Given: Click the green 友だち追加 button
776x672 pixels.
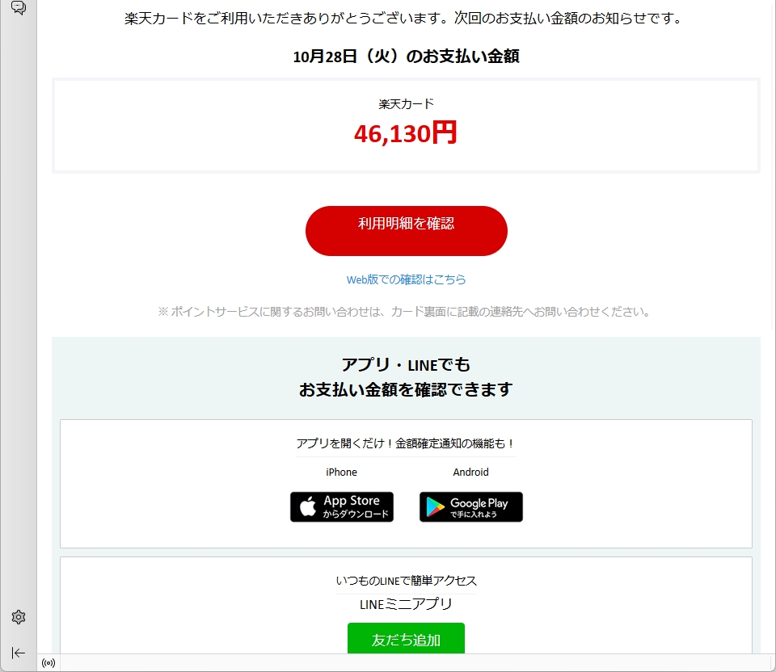Looking at the screenshot, I should click(x=407, y=638).
